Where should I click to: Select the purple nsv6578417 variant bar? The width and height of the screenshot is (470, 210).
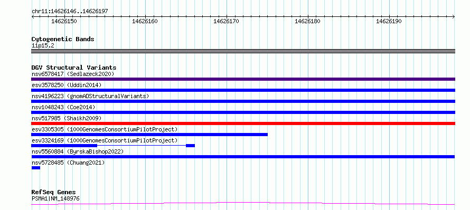point(243,79)
